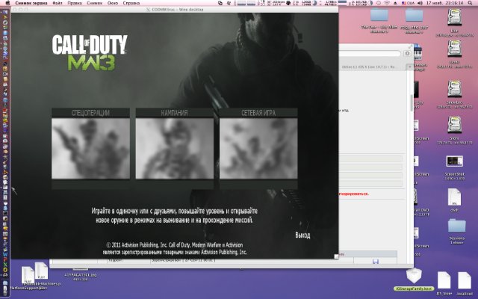The image size is (478, 299).
Task: Click the small button at the tab bar's right end
Action: (410, 67)
